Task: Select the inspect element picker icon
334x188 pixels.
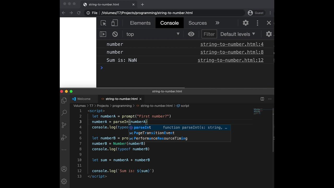Action: point(103,23)
